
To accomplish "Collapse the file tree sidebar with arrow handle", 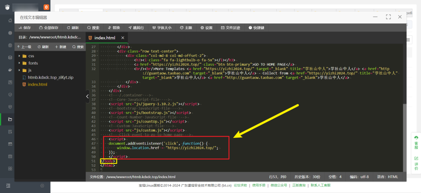I will [x=87, y=96].
